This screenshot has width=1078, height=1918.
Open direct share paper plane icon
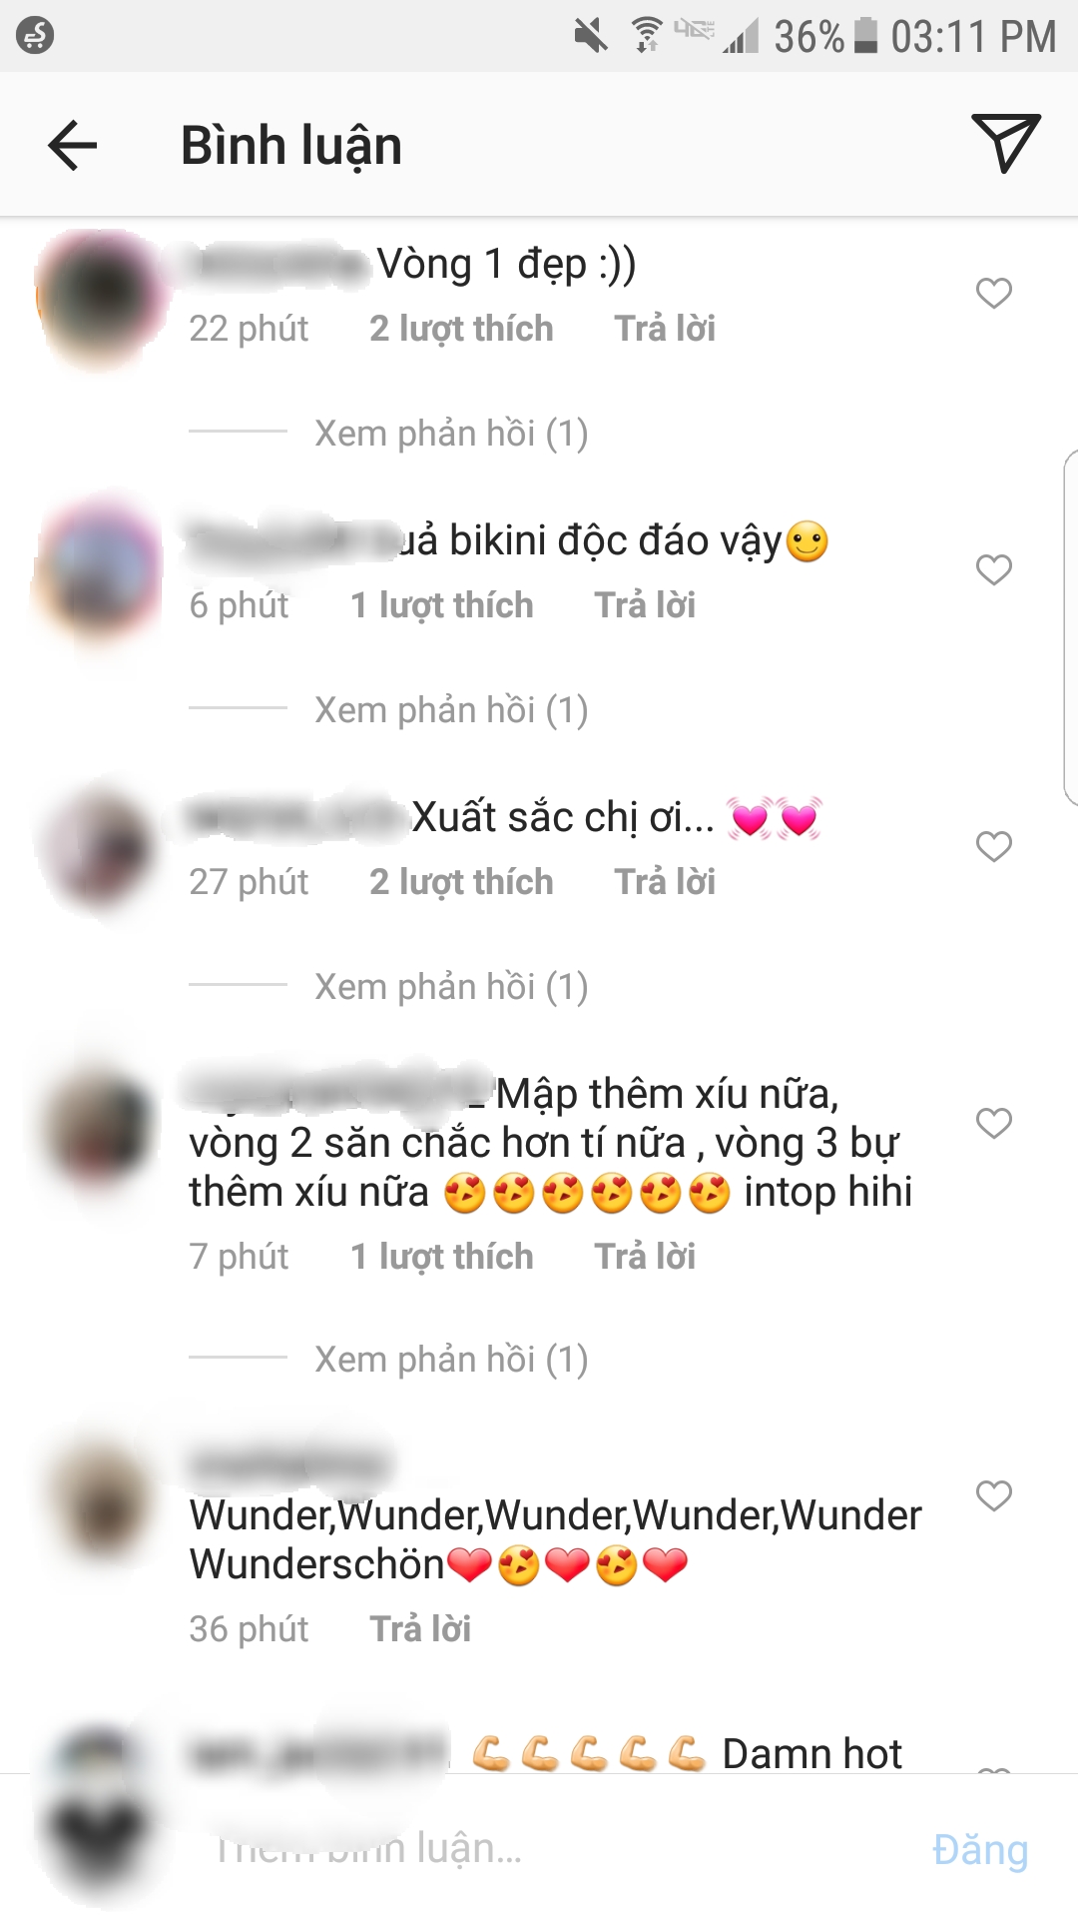click(1005, 143)
